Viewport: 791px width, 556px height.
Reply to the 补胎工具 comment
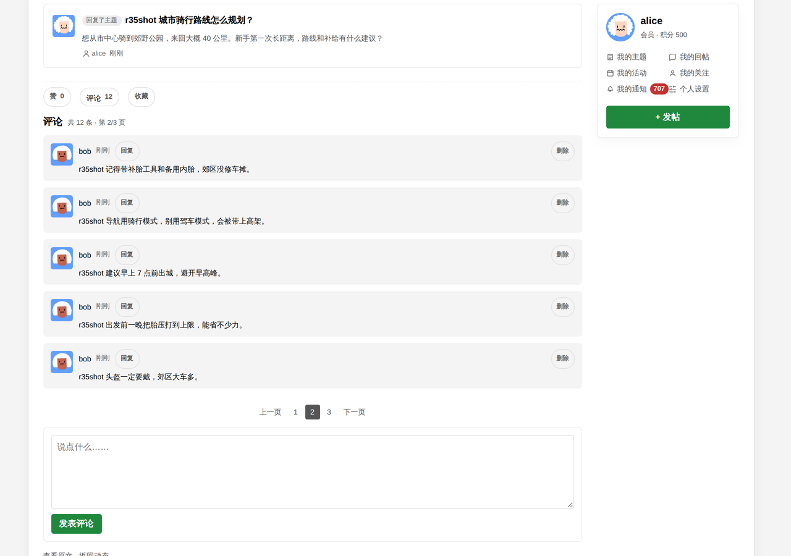pyautogui.click(x=127, y=151)
